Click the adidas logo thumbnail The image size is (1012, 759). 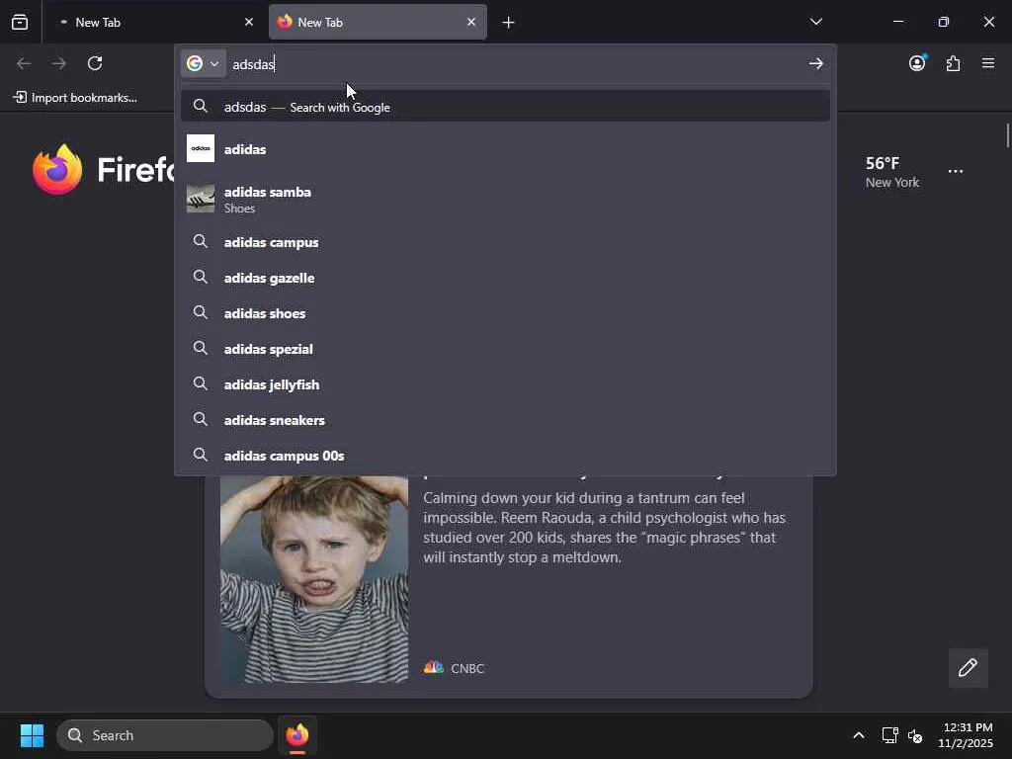[x=201, y=148]
